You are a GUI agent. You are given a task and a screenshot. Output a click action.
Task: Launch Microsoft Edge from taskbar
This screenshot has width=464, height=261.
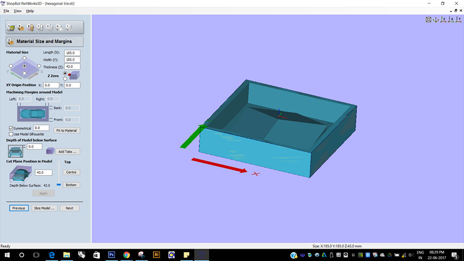[52, 255]
